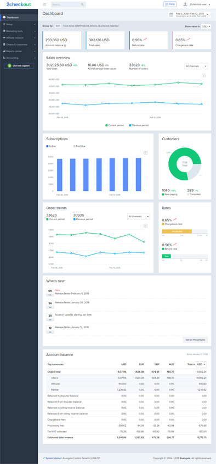
Task: Open the System status link in footer
Action: (x=51, y=458)
